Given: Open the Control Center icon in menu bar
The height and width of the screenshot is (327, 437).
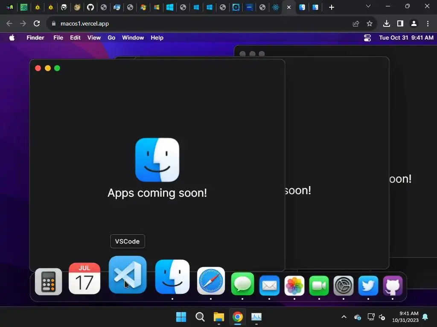Looking at the screenshot, I should point(367,38).
